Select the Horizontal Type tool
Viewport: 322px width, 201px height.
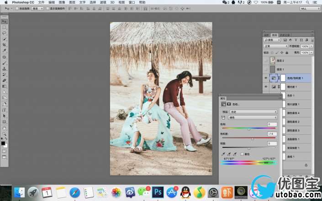point(4,110)
